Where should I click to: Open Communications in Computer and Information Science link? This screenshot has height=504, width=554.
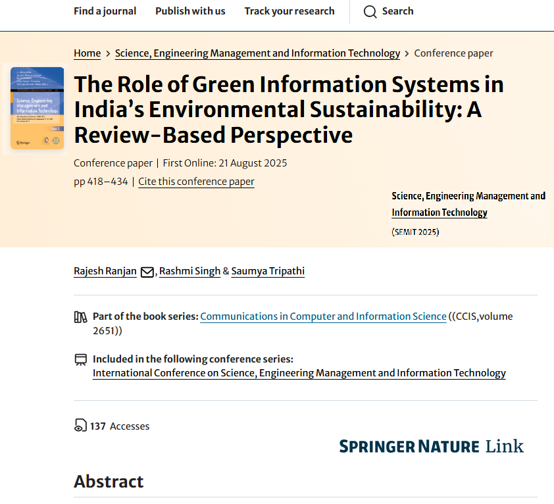(x=323, y=316)
